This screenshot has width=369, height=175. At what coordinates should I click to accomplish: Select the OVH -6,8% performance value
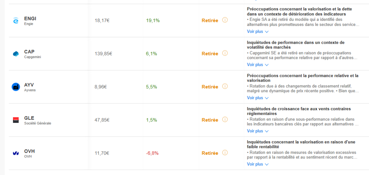(x=152, y=153)
